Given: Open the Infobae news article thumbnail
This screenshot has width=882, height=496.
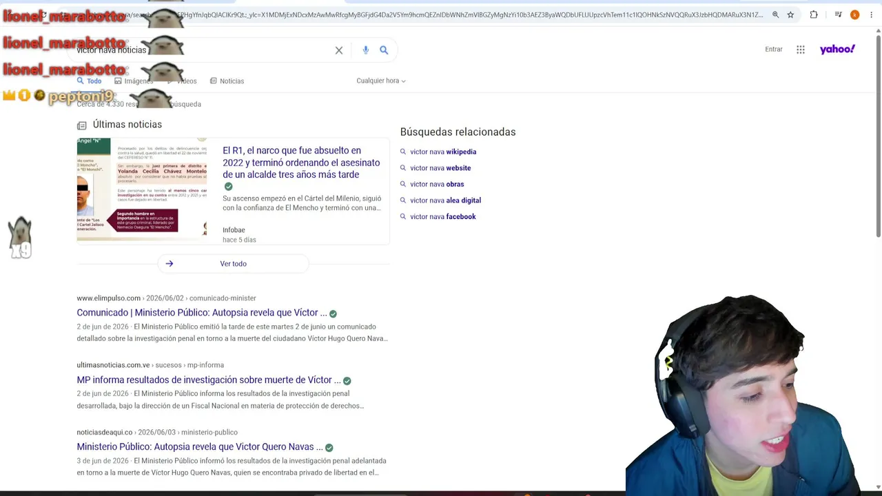Looking at the screenshot, I should point(142,189).
